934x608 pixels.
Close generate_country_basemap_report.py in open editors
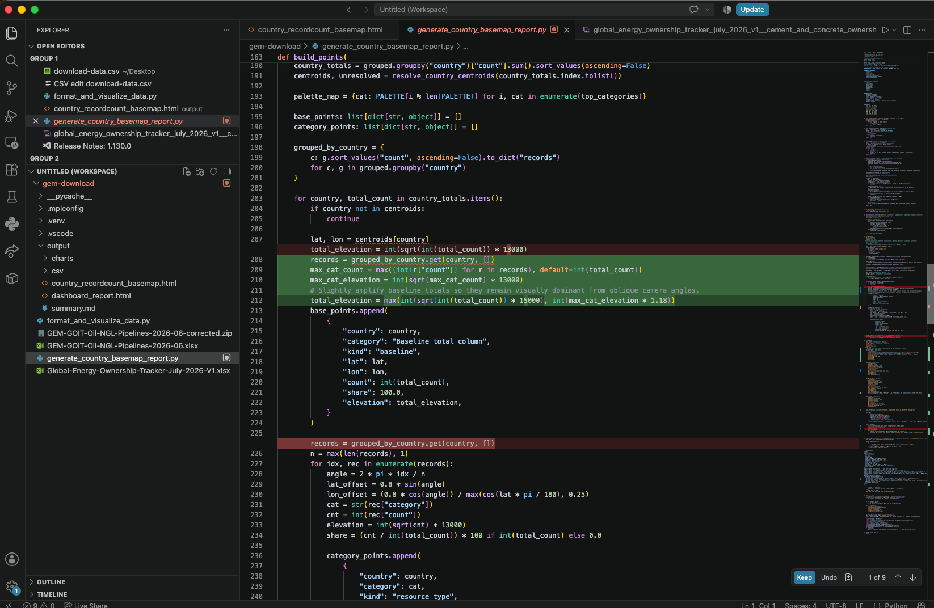pos(36,121)
